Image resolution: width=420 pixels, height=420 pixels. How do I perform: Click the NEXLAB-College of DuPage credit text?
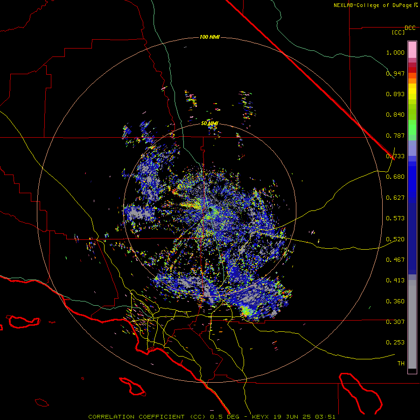pos(372,5)
